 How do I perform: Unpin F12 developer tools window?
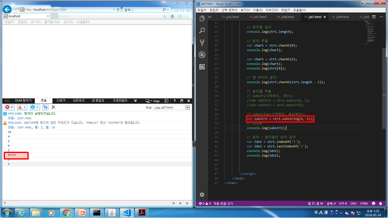pos(182,101)
